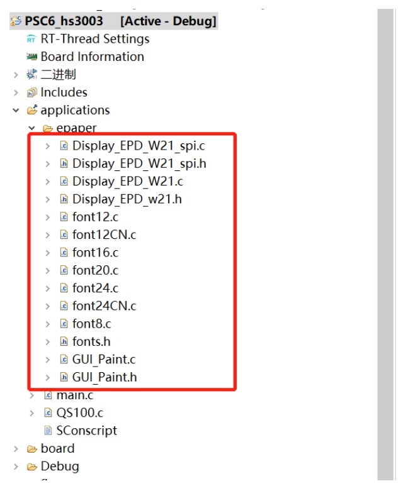This screenshot has height=486, width=401.
Task: Collapse the epaper folder
Action: 31,128
